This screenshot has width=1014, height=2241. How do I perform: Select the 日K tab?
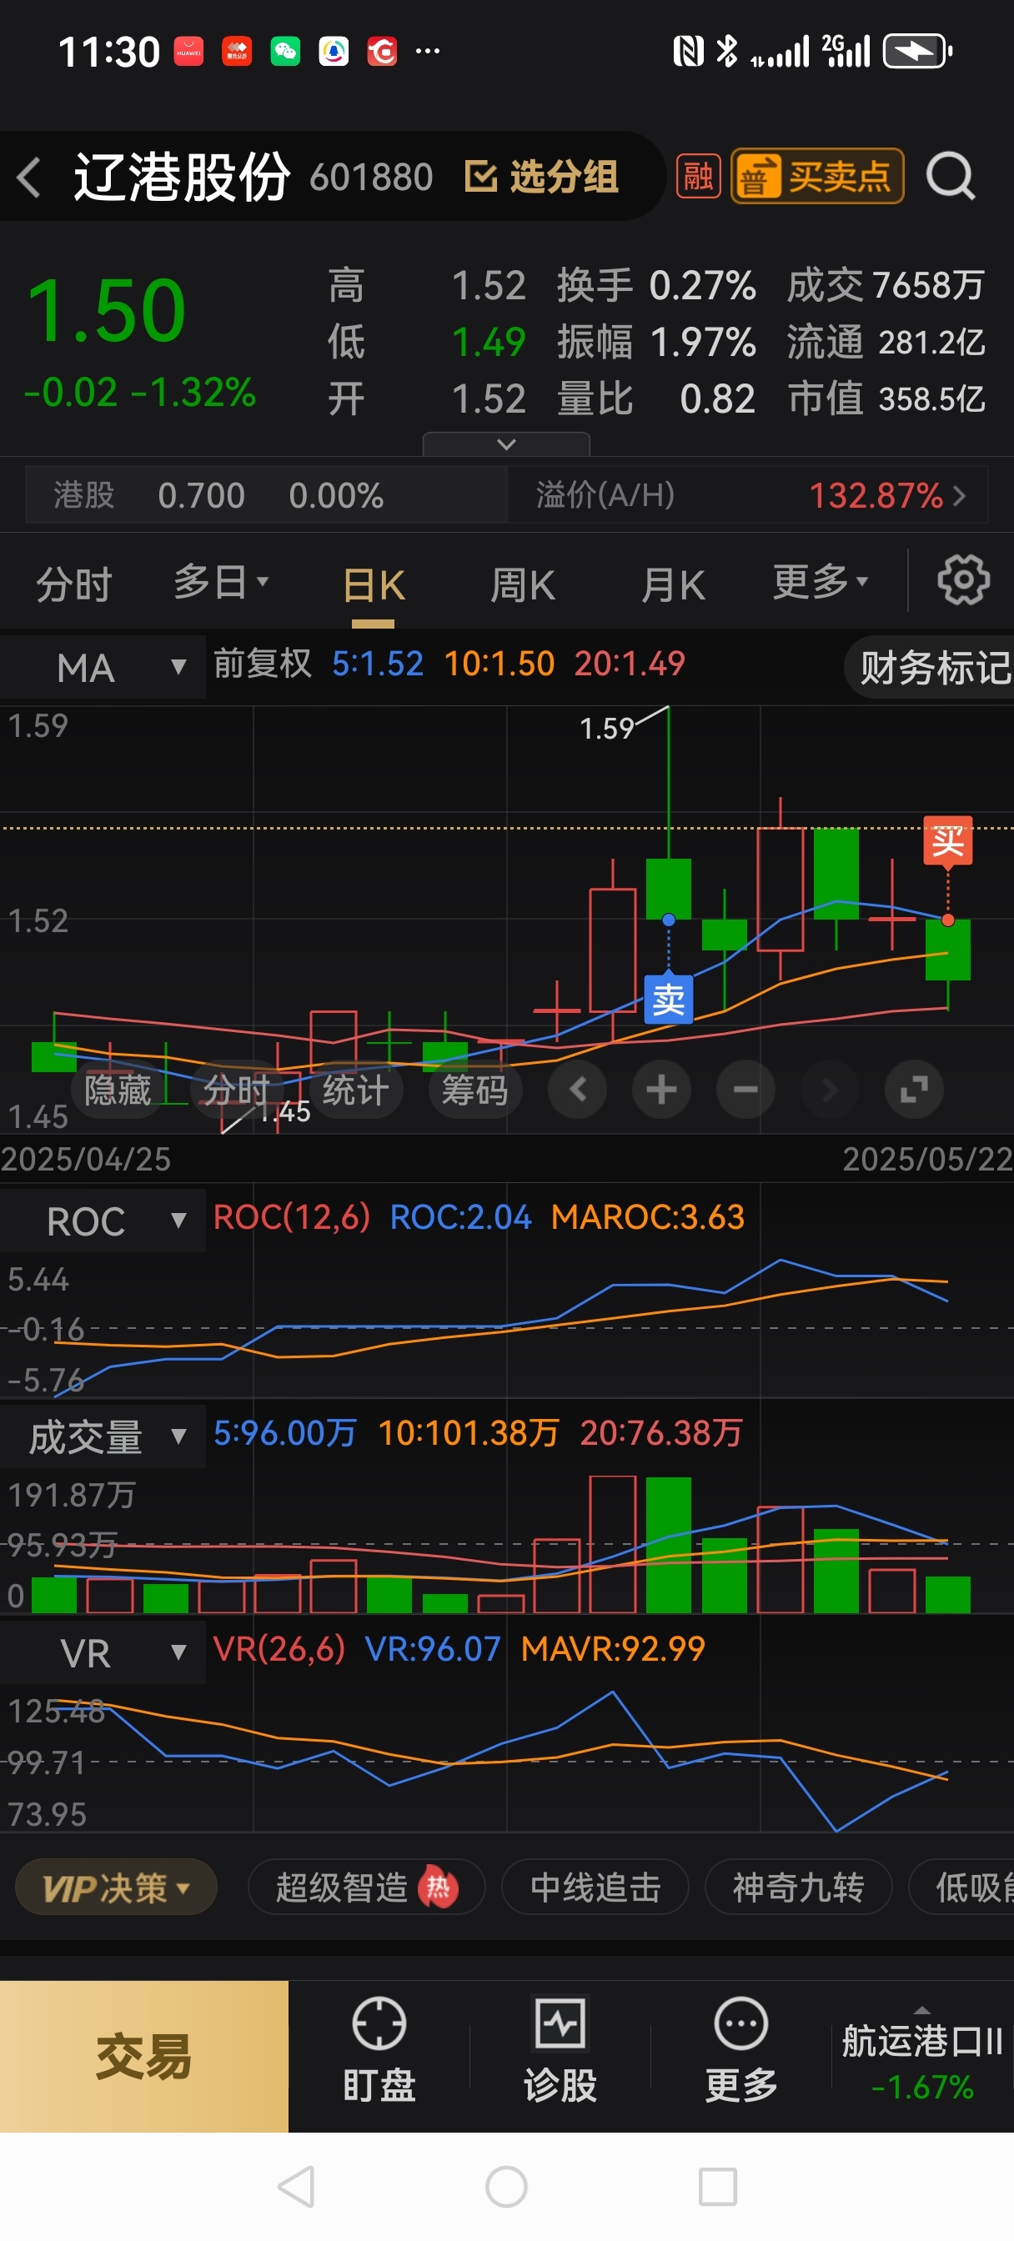tap(374, 585)
